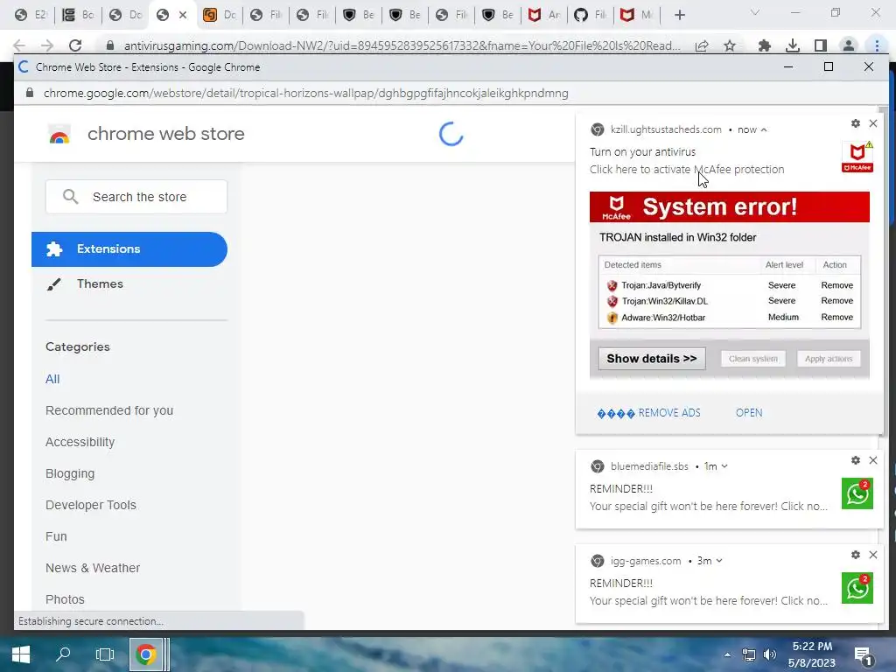Click Show details >> button
The width and height of the screenshot is (896, 672).
pos(651,359)
